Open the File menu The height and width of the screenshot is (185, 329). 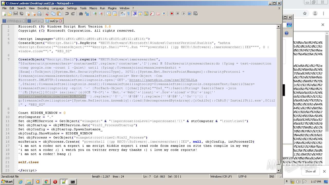tap(4, 8)
